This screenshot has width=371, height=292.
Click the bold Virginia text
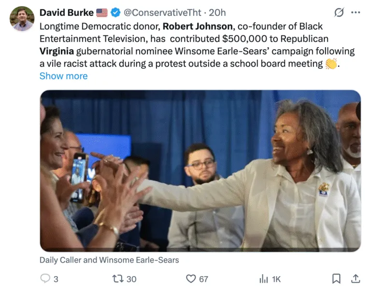pyautogui.click(x=57, y=51)
